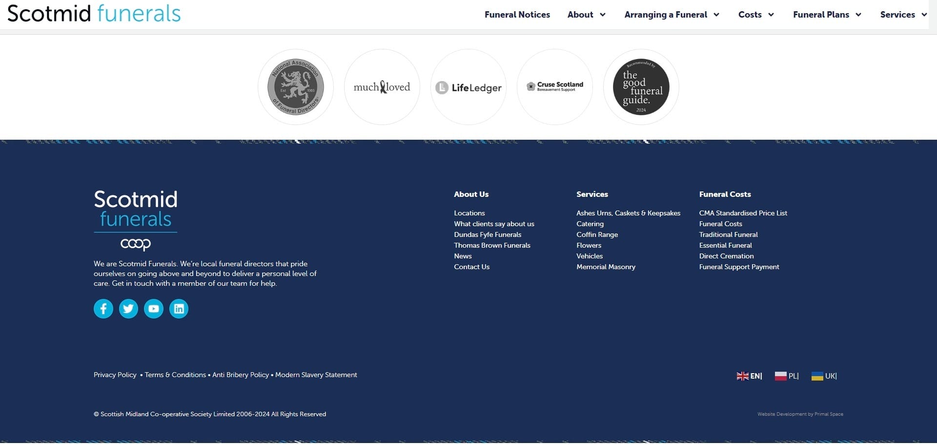Open the Vehicles services link
This screenshot has width=937, height=445.
click(590, 256)
